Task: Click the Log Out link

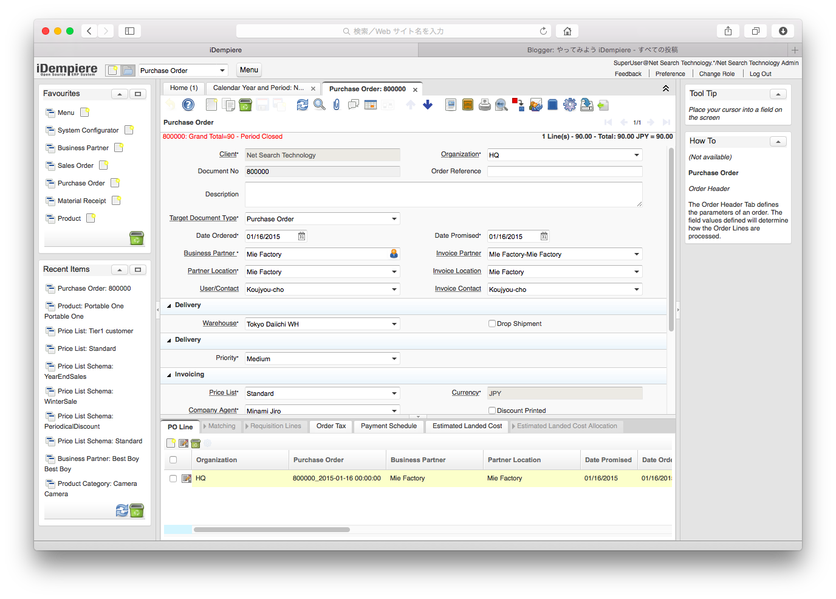Action: coord(760,74)
